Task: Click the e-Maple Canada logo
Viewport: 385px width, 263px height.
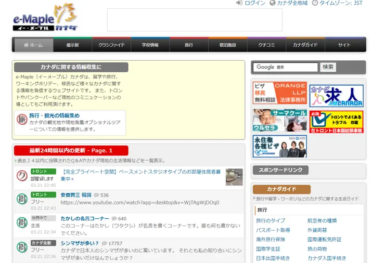Action: (45, 18)
